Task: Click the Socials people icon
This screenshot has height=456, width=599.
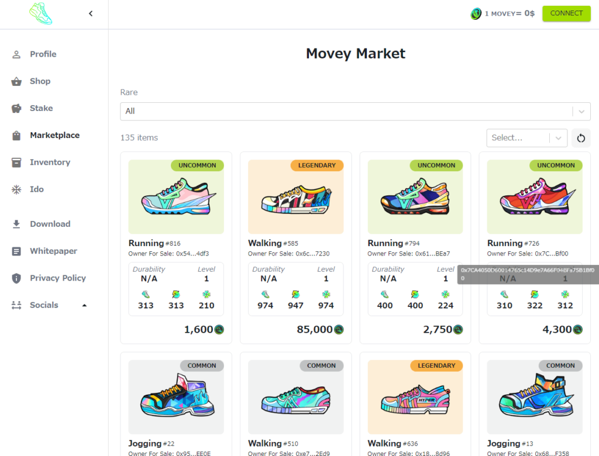Action: coord(16,305)
